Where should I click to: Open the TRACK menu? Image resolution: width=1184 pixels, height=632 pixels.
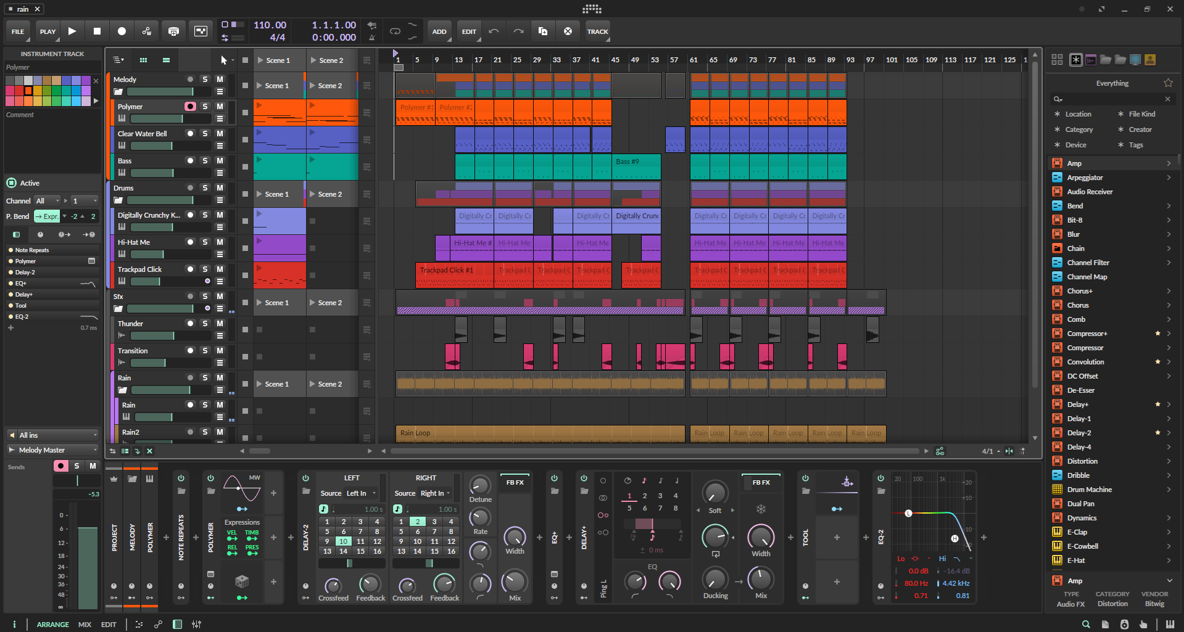[597, 31]
